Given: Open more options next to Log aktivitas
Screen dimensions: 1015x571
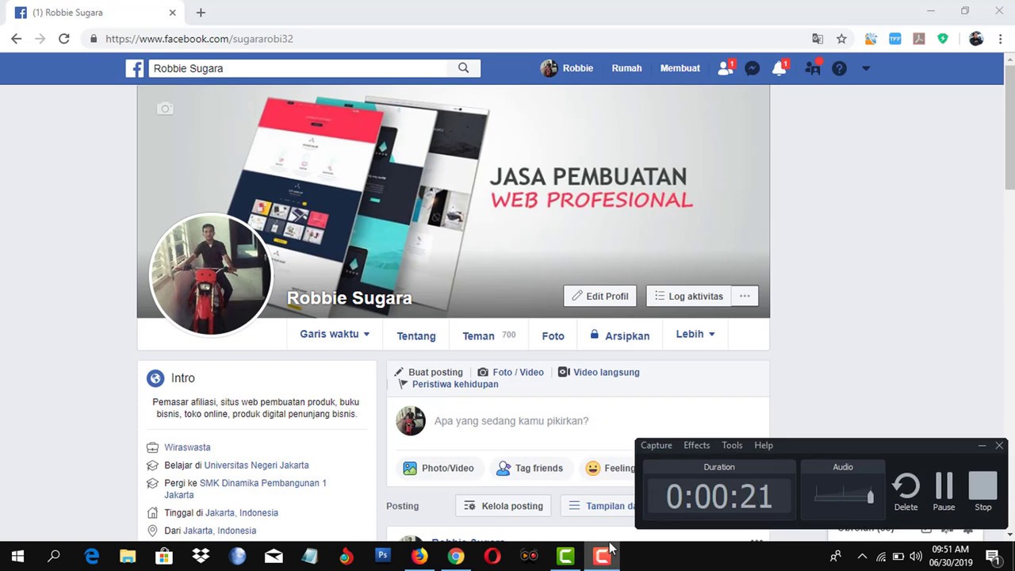Looking at the screenshot, I should click(x=745, y=296).
